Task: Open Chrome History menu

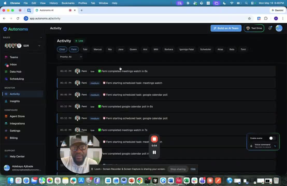Action: point(53,3)
